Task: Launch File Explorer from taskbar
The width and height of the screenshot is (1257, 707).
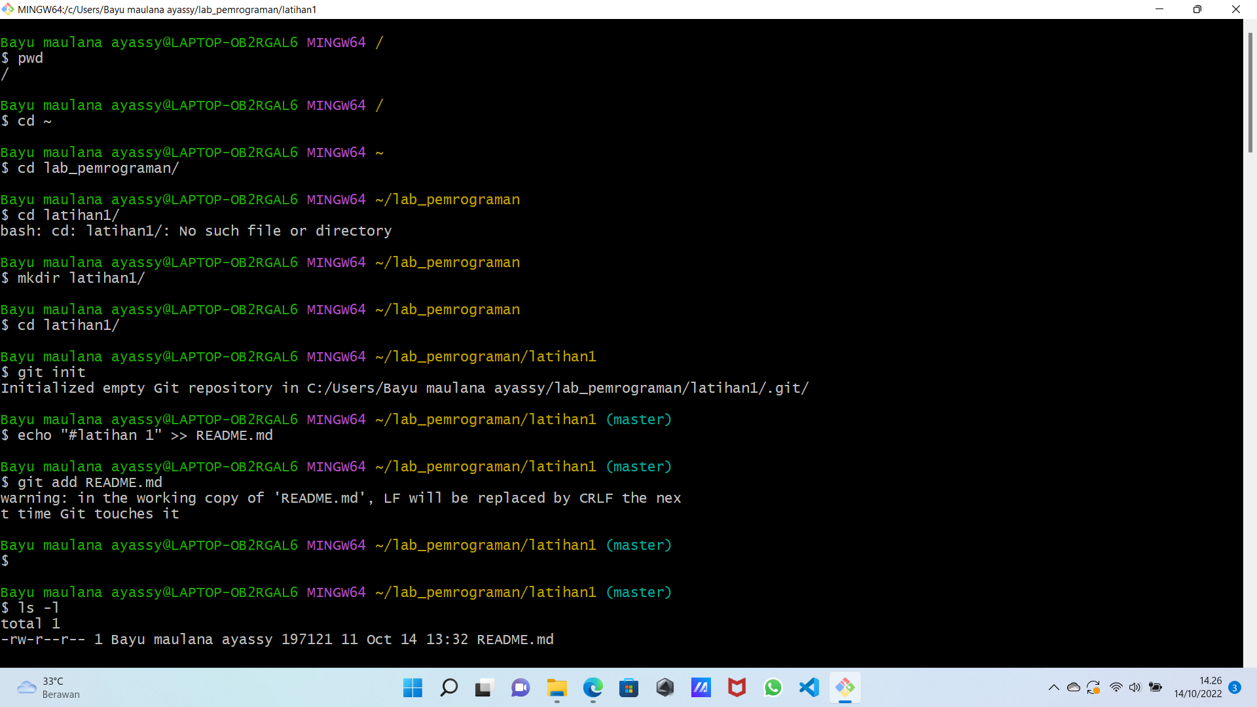Action: coord(556,688)
